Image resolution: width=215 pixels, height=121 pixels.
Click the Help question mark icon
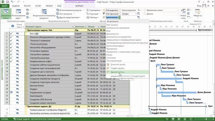199,2
